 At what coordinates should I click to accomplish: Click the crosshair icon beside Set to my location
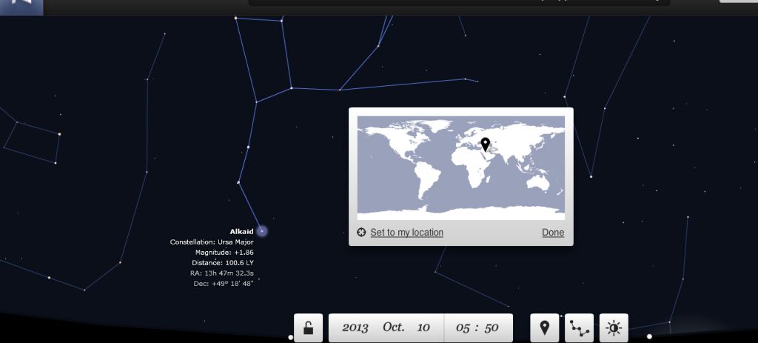[361, 232]
